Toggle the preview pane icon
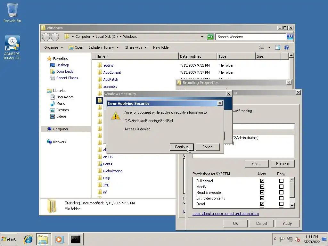Image resolution: width=328 pixels, height=246 pixels. pyautogui.click(x=278, y=47)
